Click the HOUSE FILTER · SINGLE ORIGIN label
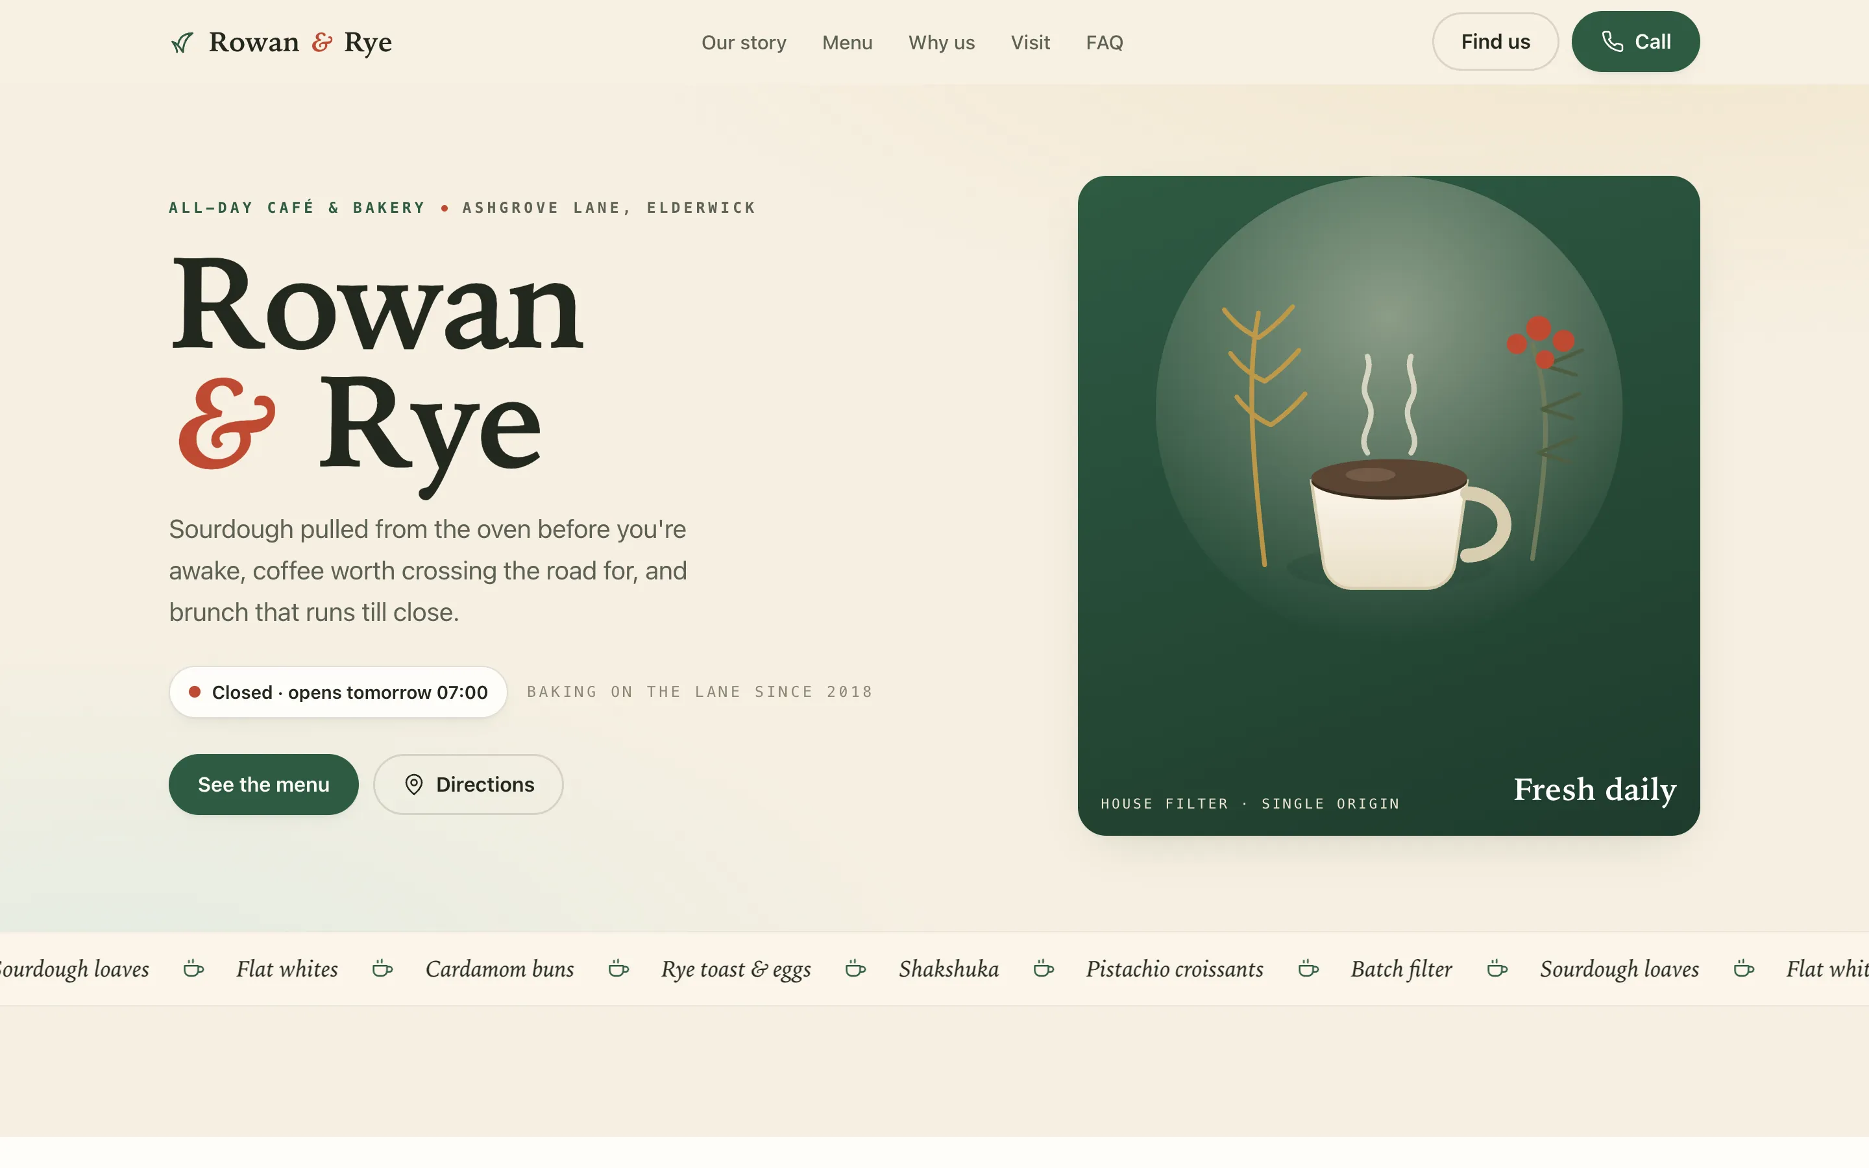Image resolution: width=1869 pixels, height=1168 pixels. pyautogui.click(x=1251, y=804)
